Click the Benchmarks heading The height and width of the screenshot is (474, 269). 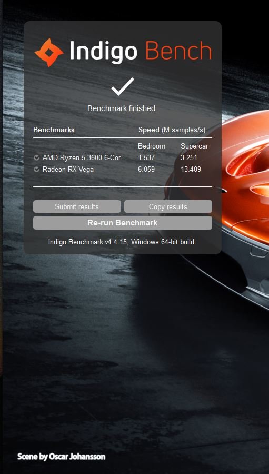pyautogui.click(x=54, y=130)
